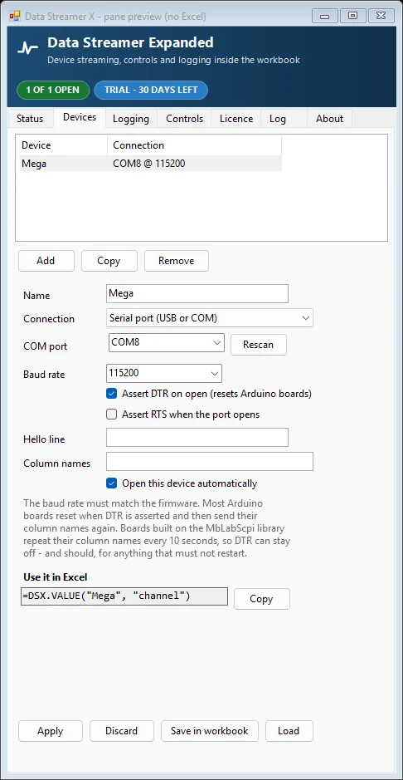Image resolution: width=403 pixels, height=780 pixels.
Task: Rescan available COM ports
Action: (x=259, y=345)
